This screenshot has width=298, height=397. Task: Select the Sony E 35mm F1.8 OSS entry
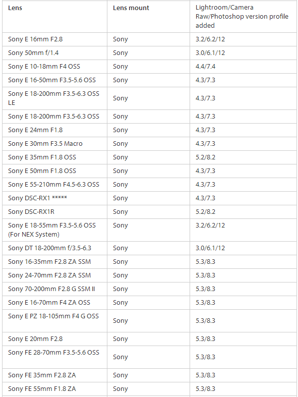coord(42,157)
